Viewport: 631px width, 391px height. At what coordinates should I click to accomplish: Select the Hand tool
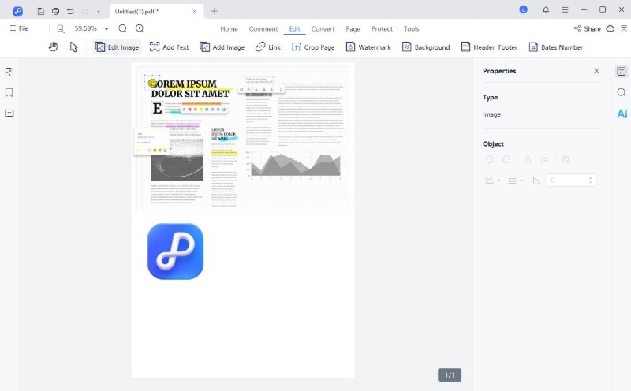(53, 47)
